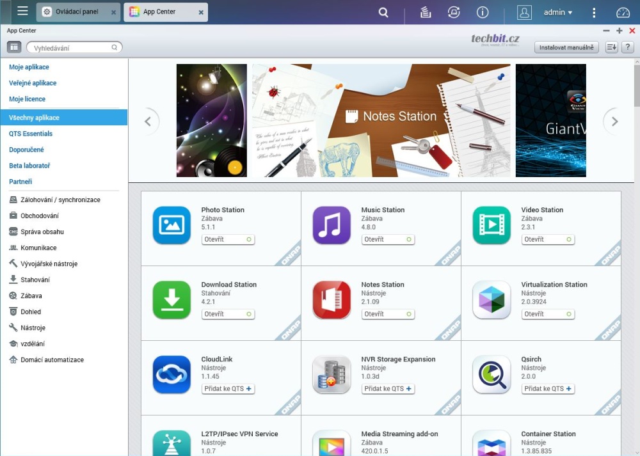Click Instalovat manuálně button

(566, 47)
